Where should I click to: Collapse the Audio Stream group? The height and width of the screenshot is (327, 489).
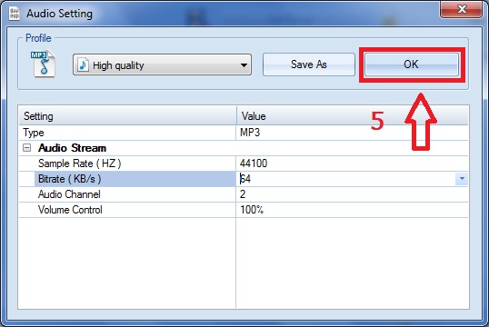(x=27, y=148)
